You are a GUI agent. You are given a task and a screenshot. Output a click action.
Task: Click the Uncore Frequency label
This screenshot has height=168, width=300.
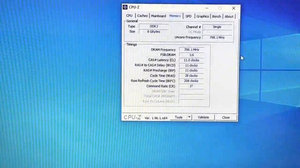click(x=187, y=37)
